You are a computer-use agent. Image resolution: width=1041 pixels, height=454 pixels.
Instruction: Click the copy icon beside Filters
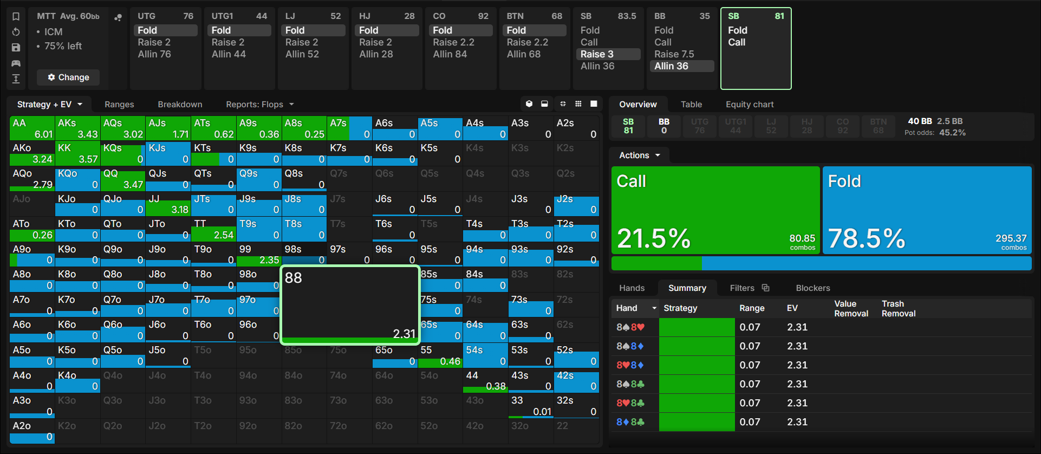click(x=765, y=288)
